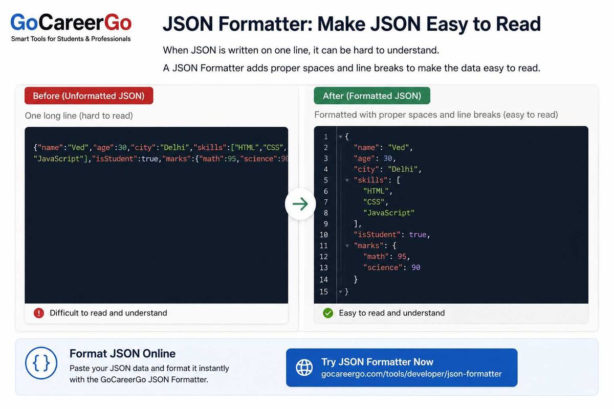Open gocareergo.com/tools/developer/json-formatter link
Screen dimensions: 614x409
(x=411, y=374)
